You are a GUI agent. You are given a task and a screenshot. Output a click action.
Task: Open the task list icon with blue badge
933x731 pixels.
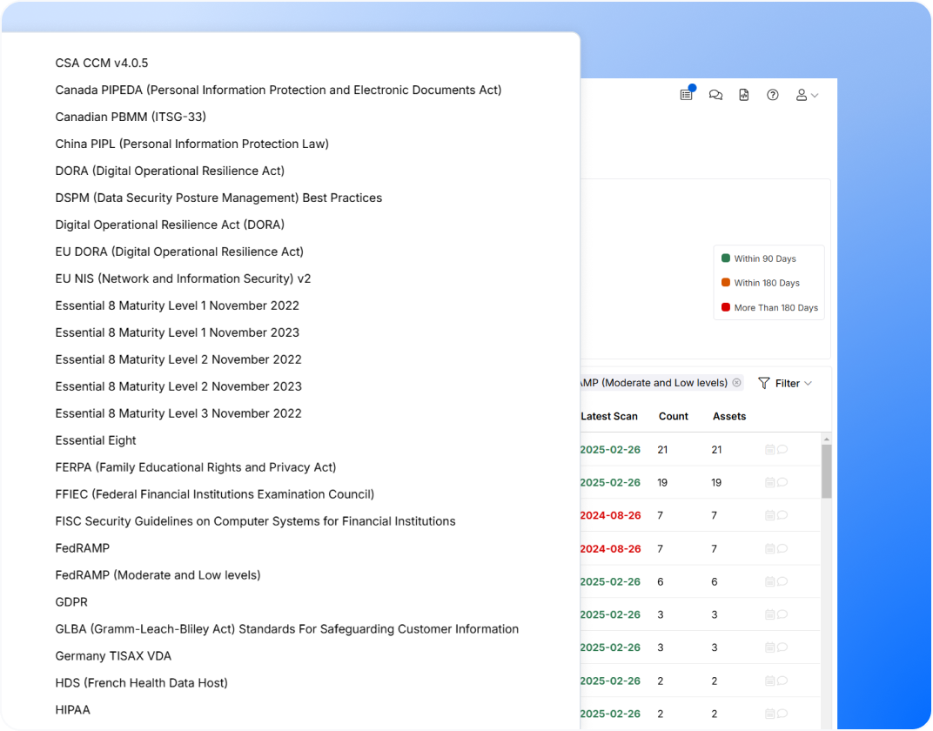687,94
